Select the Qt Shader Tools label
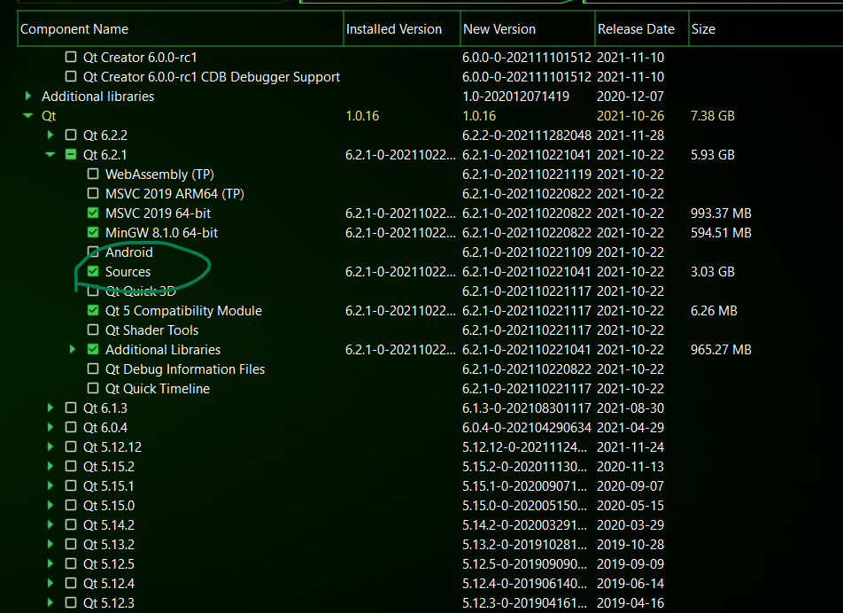Image resolution: width=843 pixels, height=613 pixels. (x=151, y=330)
